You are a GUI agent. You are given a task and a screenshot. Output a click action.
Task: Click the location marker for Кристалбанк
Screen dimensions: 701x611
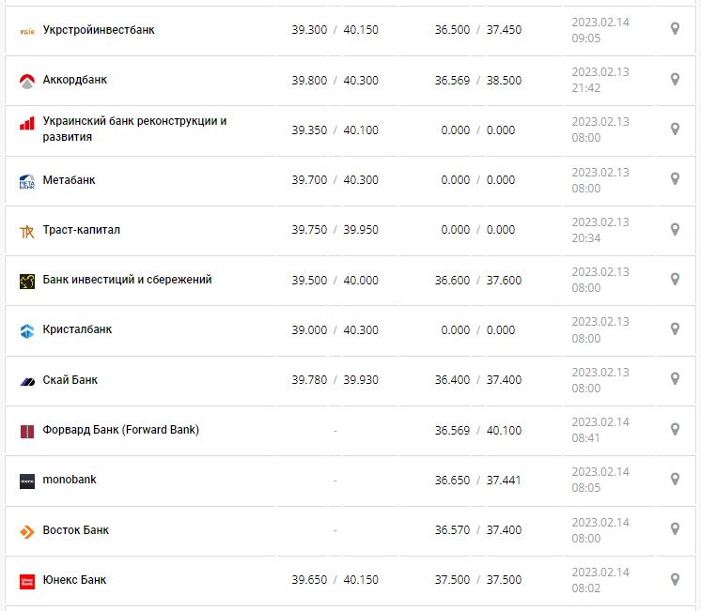point(675,329)
